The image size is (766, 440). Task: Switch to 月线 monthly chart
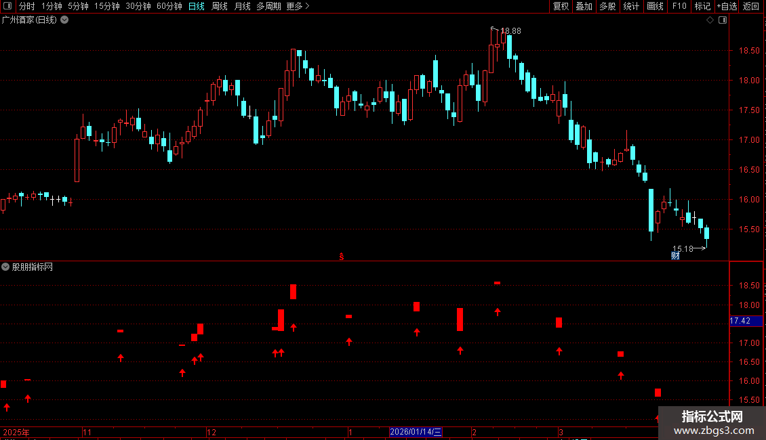tap(242, 6)
